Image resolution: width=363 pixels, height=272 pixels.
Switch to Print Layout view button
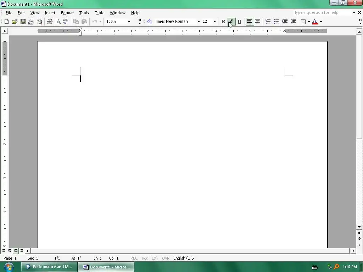[16, 250]
